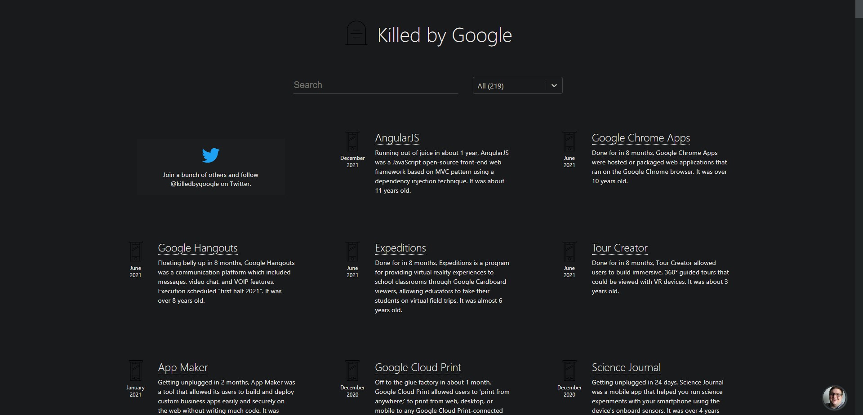Click the AngularJS description paragraph
The width and height of the screenshot is (863, 415).
pos(442,172)
